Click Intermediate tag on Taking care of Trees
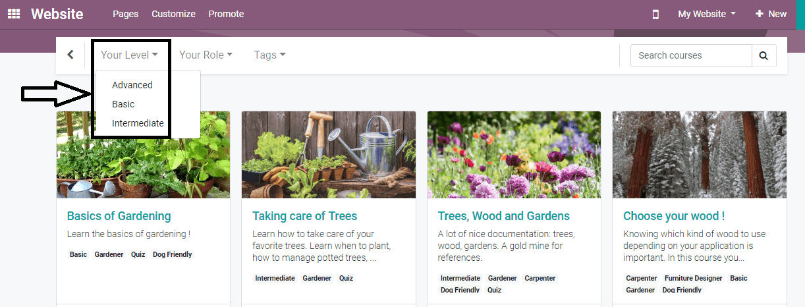The image size is (805, 307). point(275,278)
